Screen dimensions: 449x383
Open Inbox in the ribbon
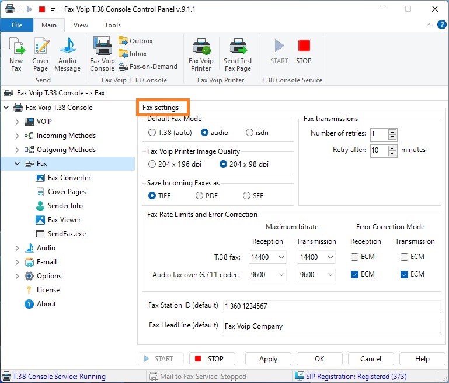[133, 54]
